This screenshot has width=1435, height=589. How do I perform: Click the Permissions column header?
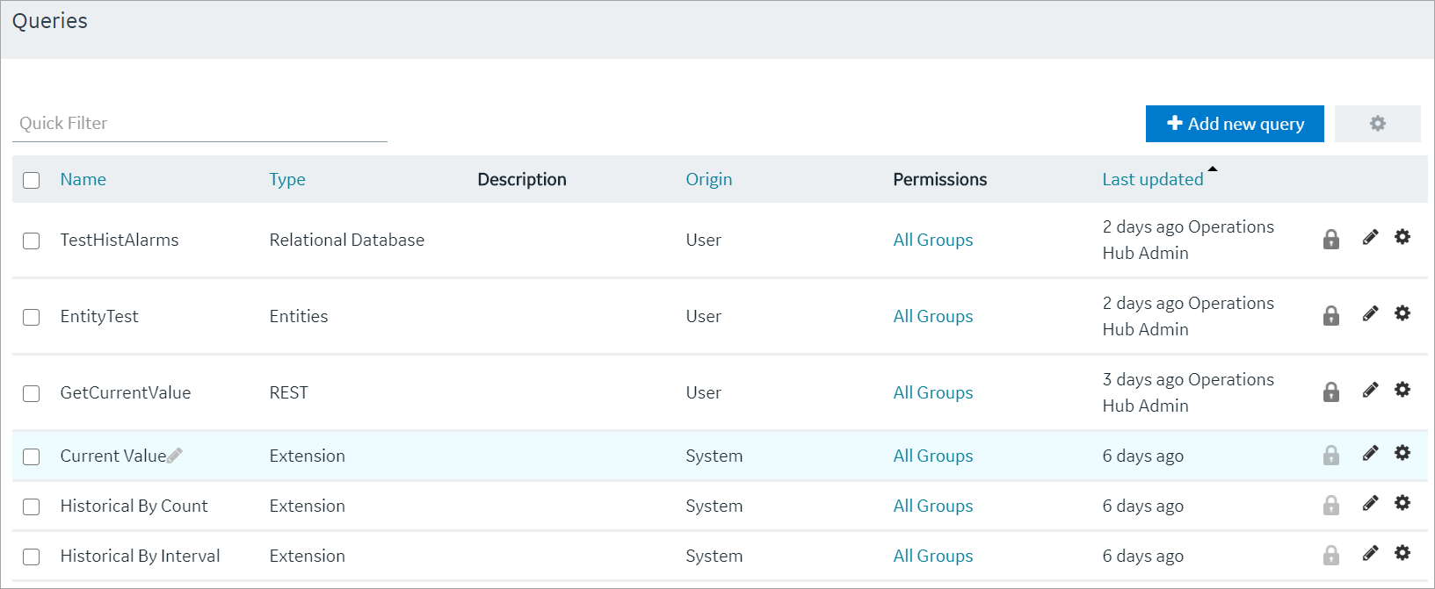click(940, 179)
